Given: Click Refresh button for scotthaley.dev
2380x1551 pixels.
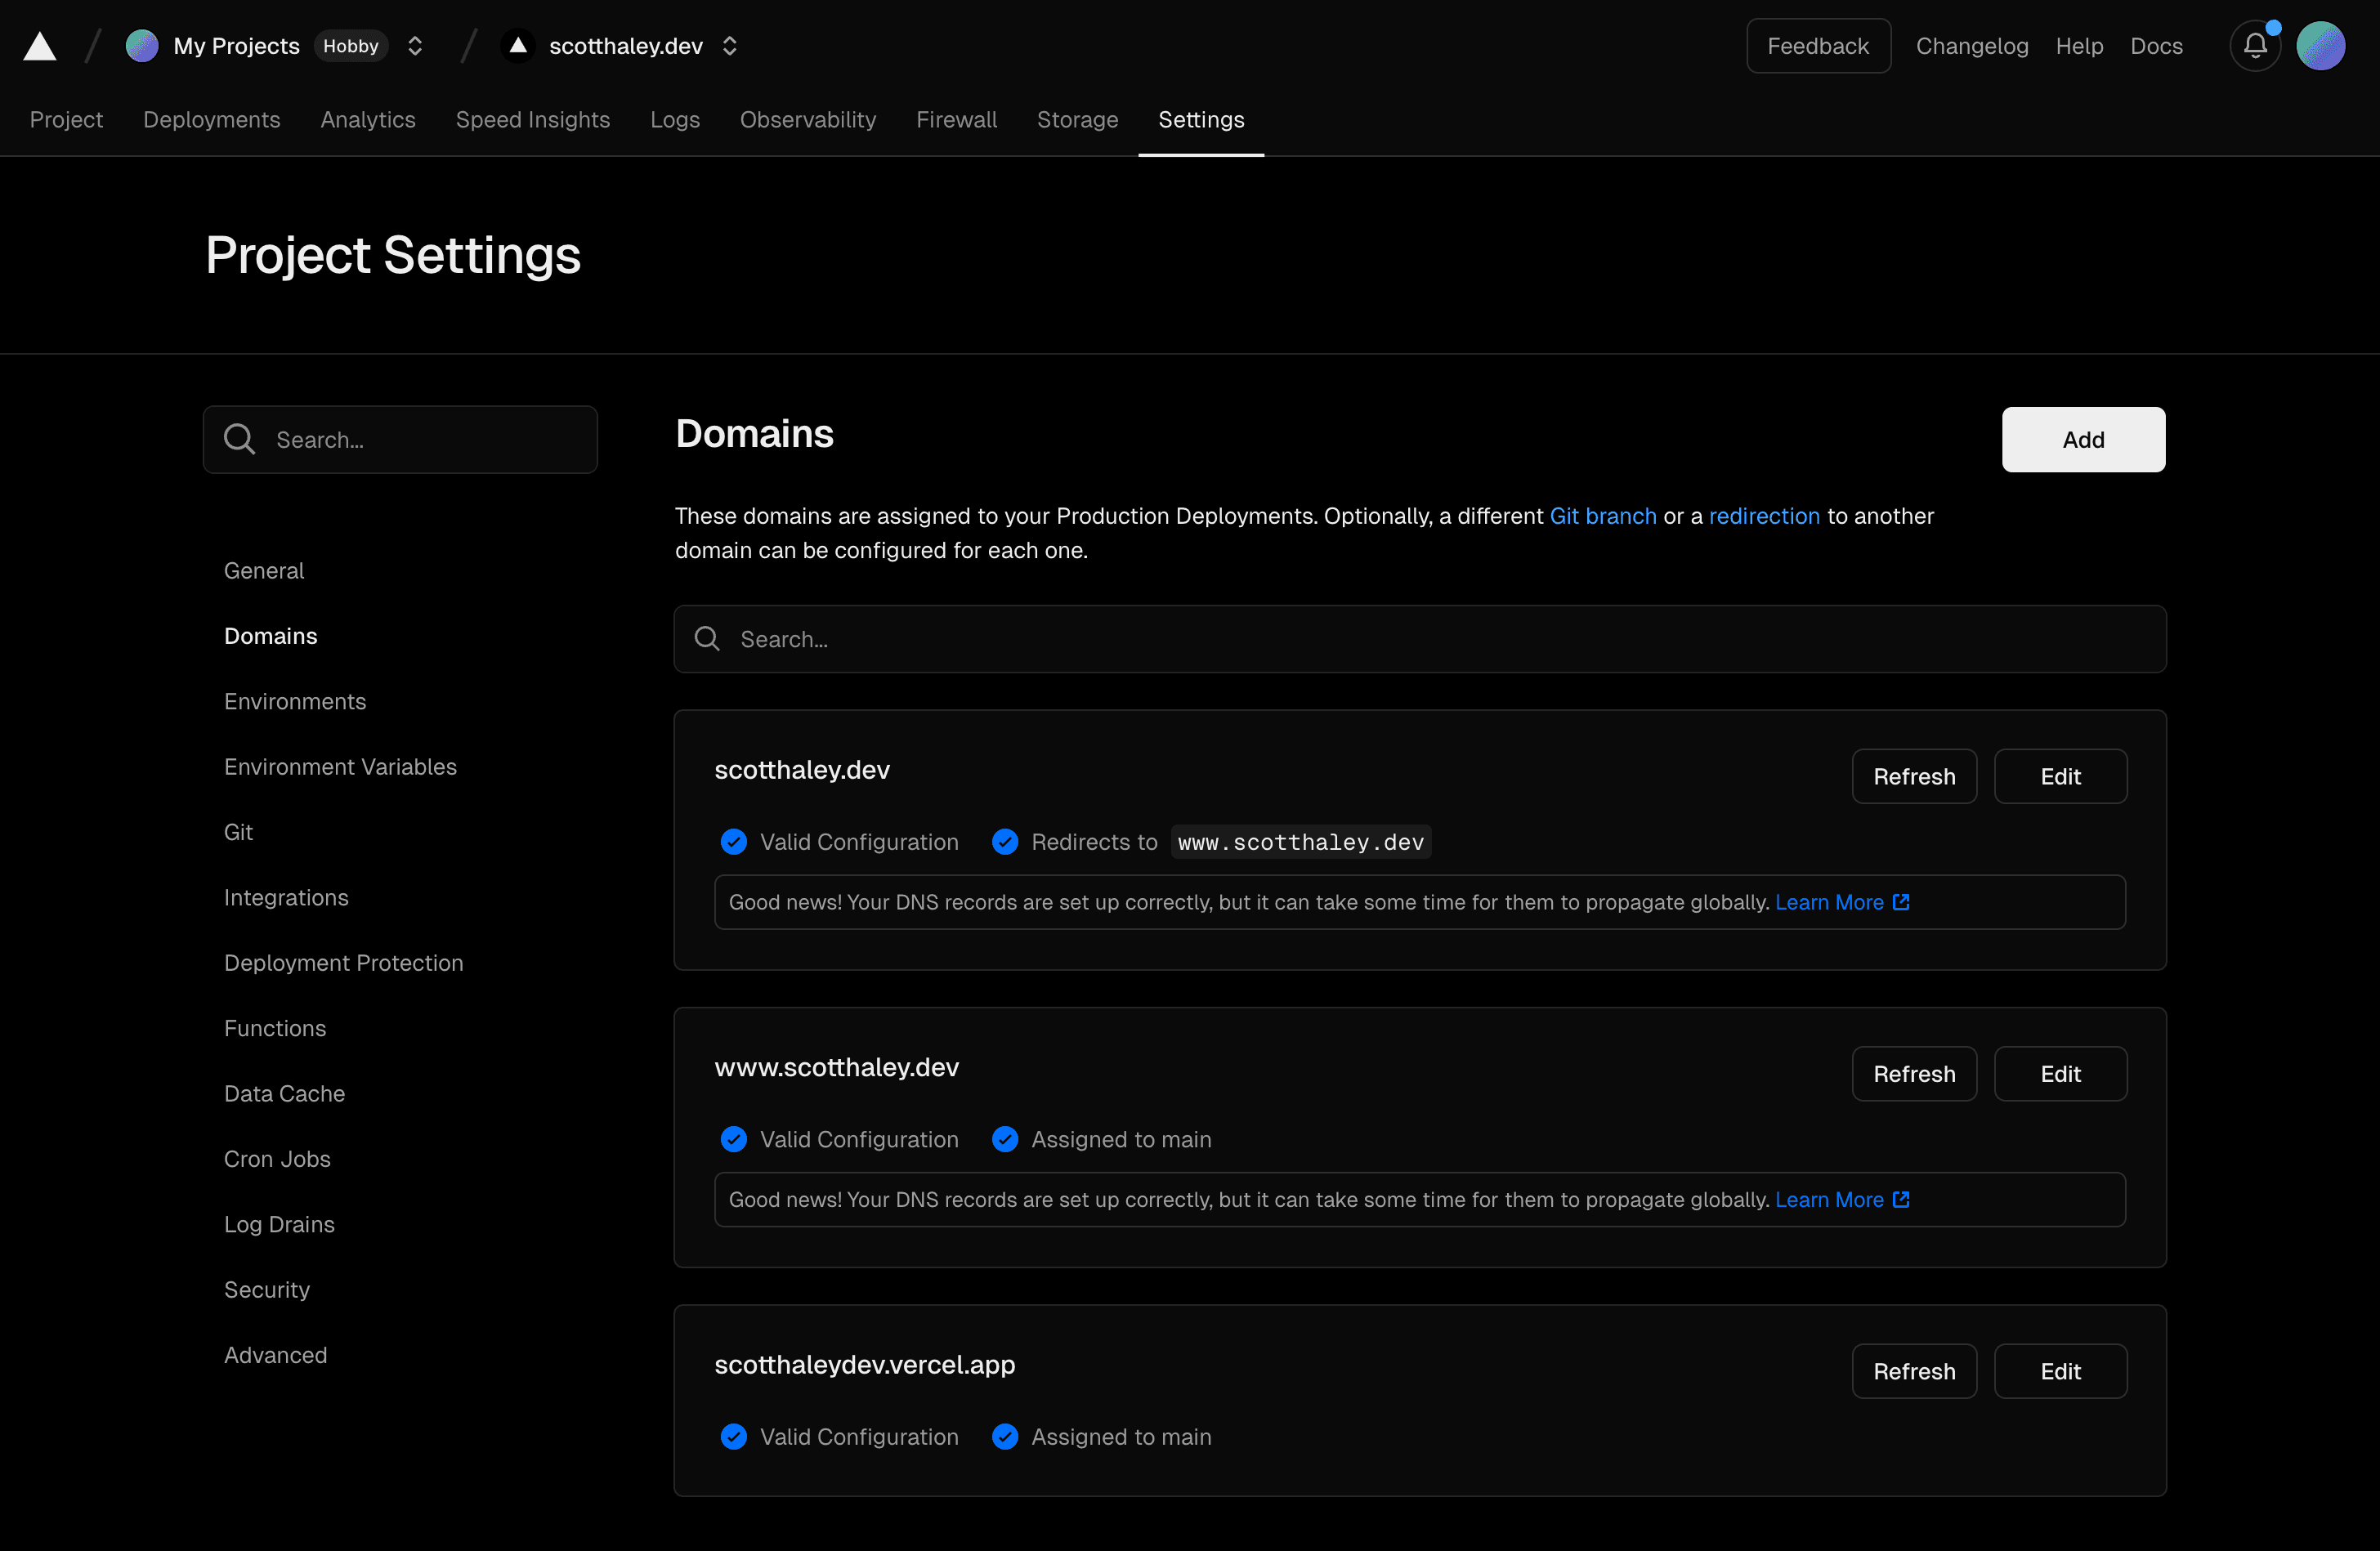Looking at the screenshot, I should point(1915,775).
